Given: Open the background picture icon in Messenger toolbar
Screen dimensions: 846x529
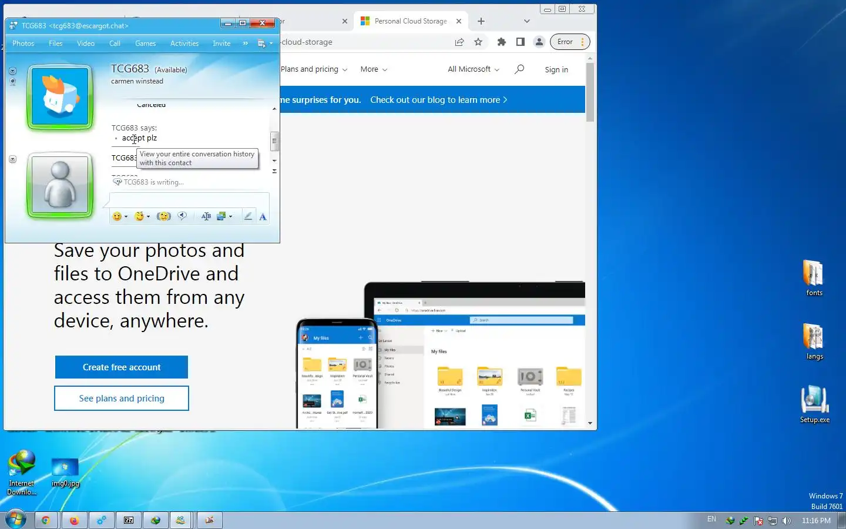Looking at the screenshot, I should tap(221, 216).
